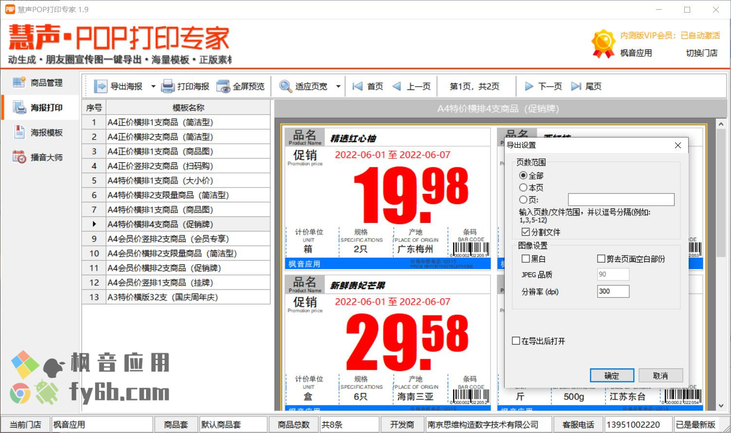Select template A4会员价竖排1支商品 (挂牌)
Viewport: 731px width, 433px height.
[188, 283]
